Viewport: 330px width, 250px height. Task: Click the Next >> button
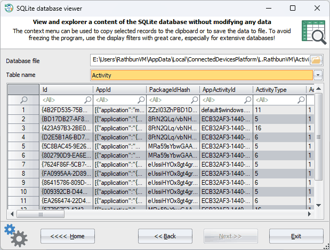pyautogui.click(x=231, y=236)
